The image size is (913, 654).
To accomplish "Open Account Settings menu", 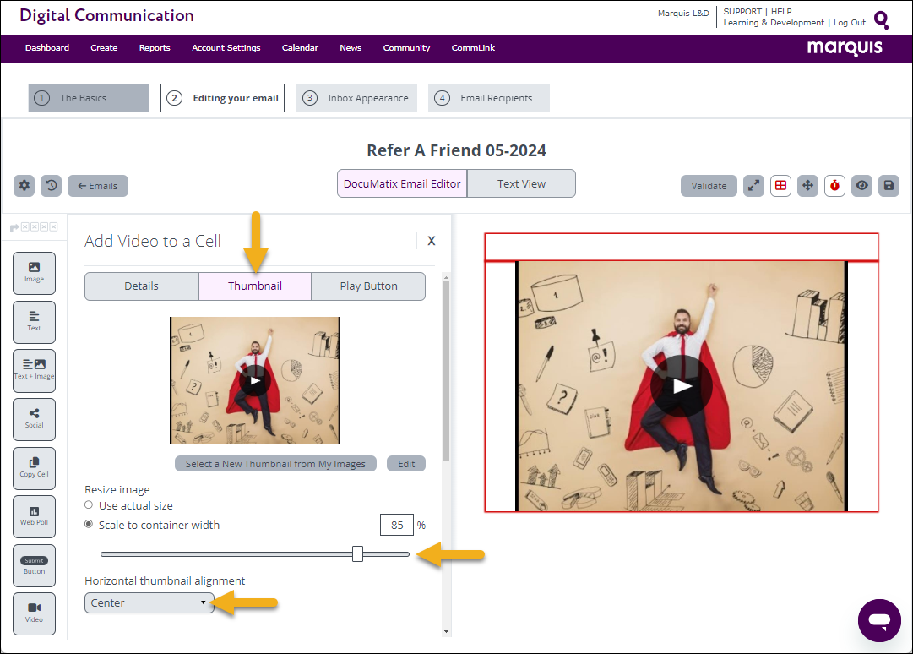I will tap(226, 48).
